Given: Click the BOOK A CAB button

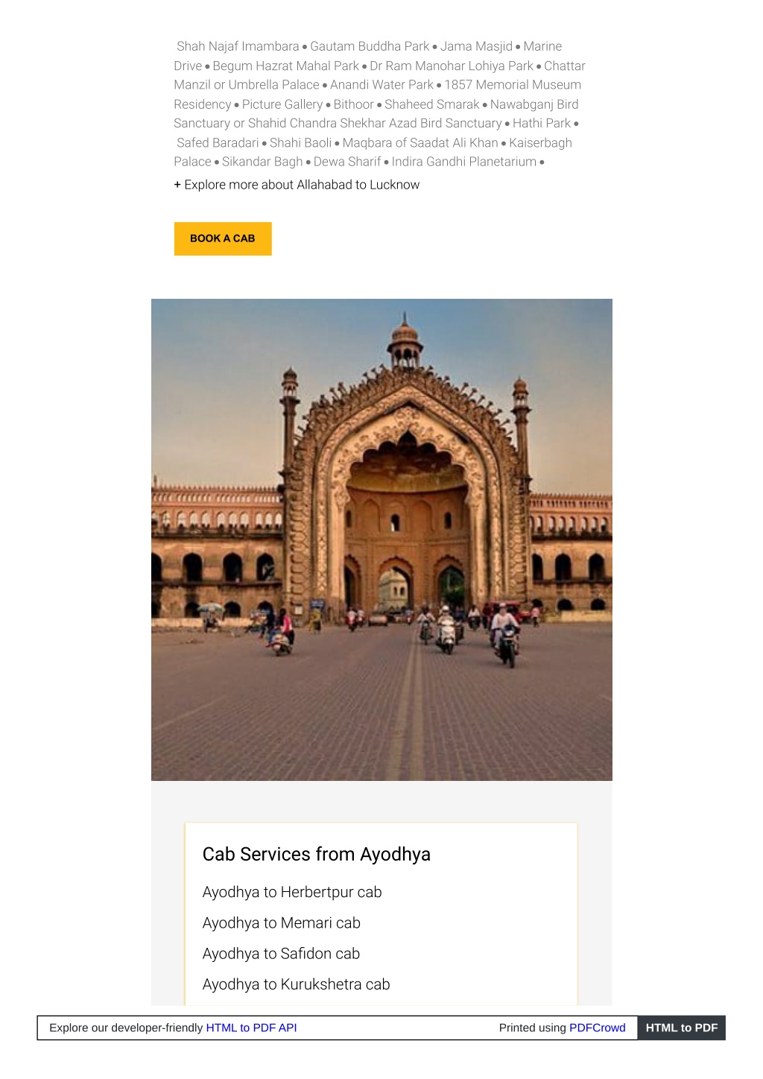Looking at the screenshot, I should pyautogui.click(x=223, y=238).
